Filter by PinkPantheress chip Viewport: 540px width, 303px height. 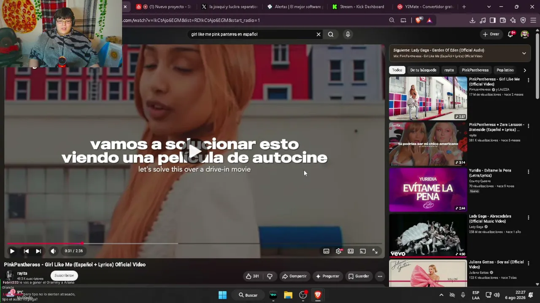coord(475,70)
